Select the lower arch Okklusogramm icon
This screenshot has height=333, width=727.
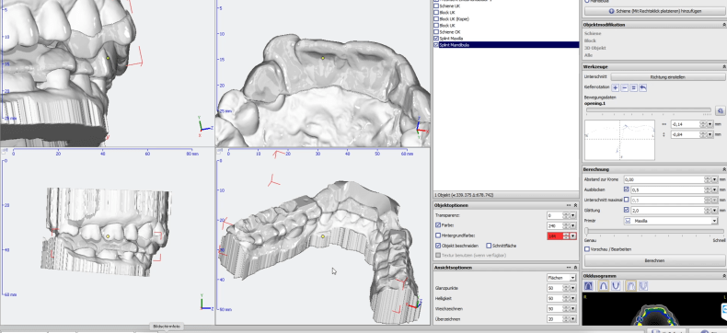tap(616, 287)
